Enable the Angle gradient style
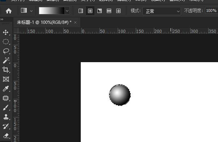This screenshot has height=142, width=218. pos(100,11)
